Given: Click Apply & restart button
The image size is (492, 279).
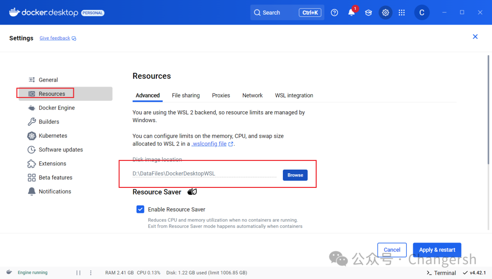Looking at the screenshot, I should point(437,250).
